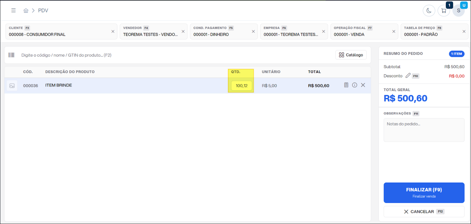The height and width of the screenshot is (224, 471).
Task: Click the barcode scanner icon
Action: pos(11,55)
